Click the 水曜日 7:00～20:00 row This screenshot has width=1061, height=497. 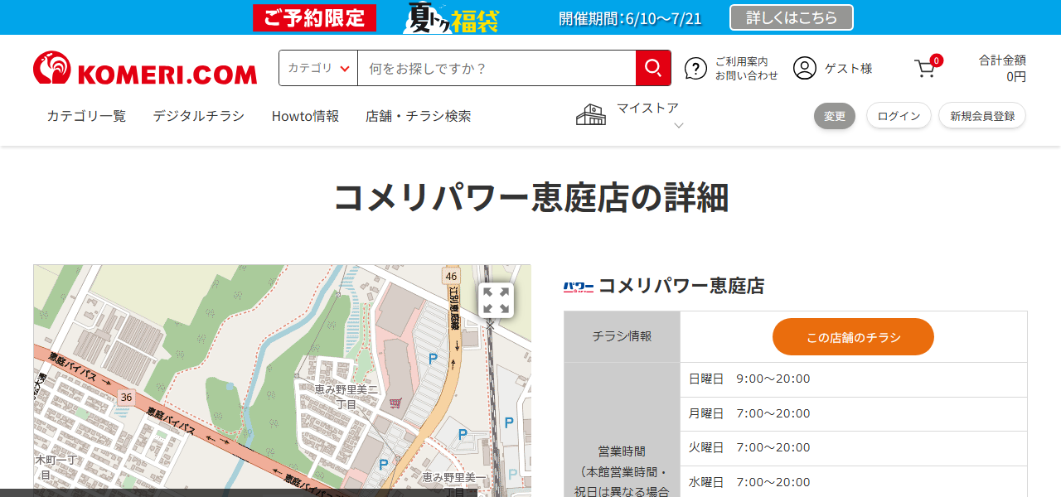point(853,482)
